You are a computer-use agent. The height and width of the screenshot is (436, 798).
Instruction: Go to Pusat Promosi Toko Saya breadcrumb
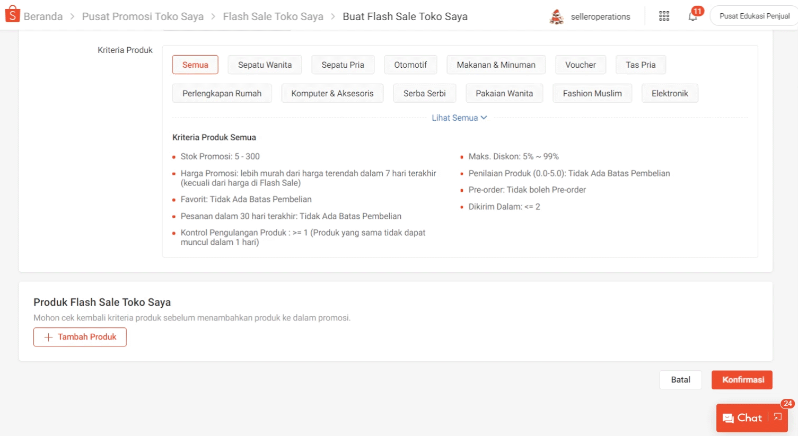pos(143,16)
